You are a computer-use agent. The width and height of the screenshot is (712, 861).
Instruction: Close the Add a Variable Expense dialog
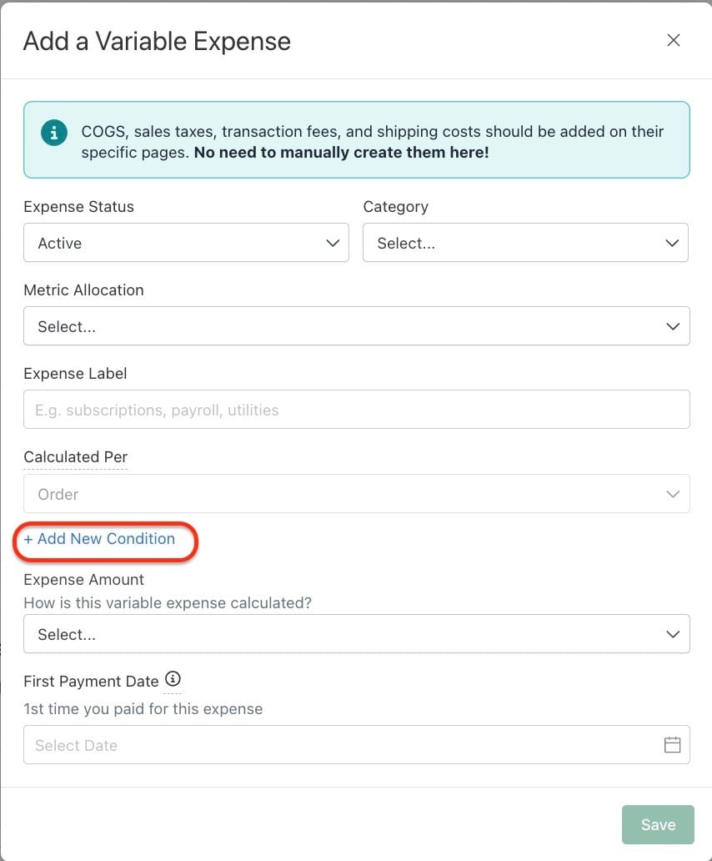673,40
